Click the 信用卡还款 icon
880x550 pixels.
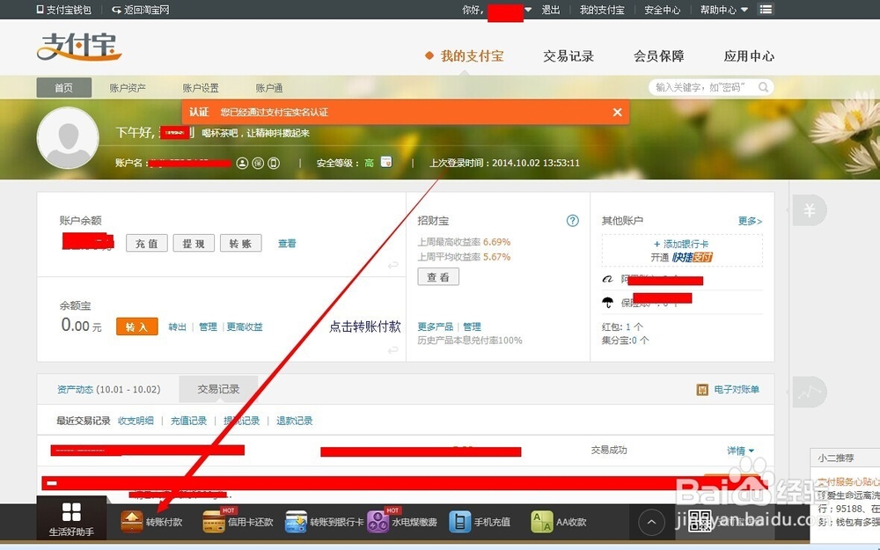[214, 521]
